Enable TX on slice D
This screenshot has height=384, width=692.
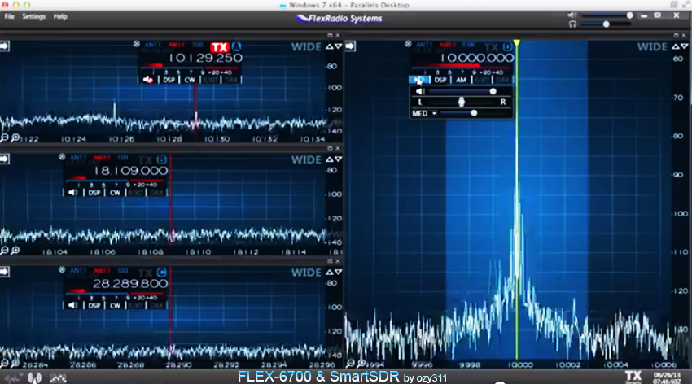click(491, 47)
